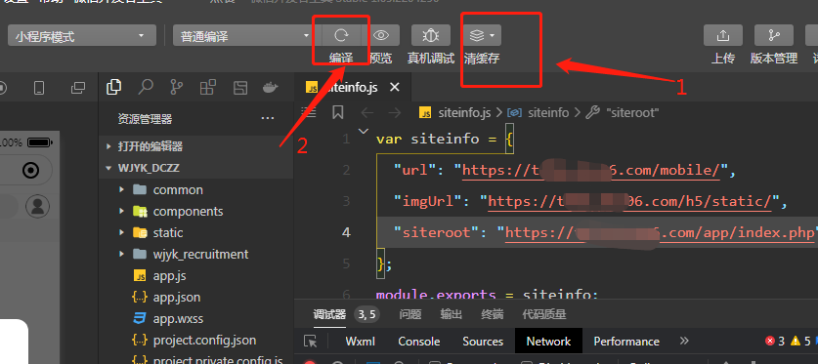Switch to the 输出 panel tab
The image size is (818, 364).
click(x=451, y=314)
